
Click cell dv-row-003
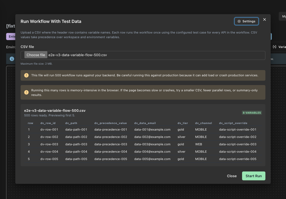pos(49,144)
